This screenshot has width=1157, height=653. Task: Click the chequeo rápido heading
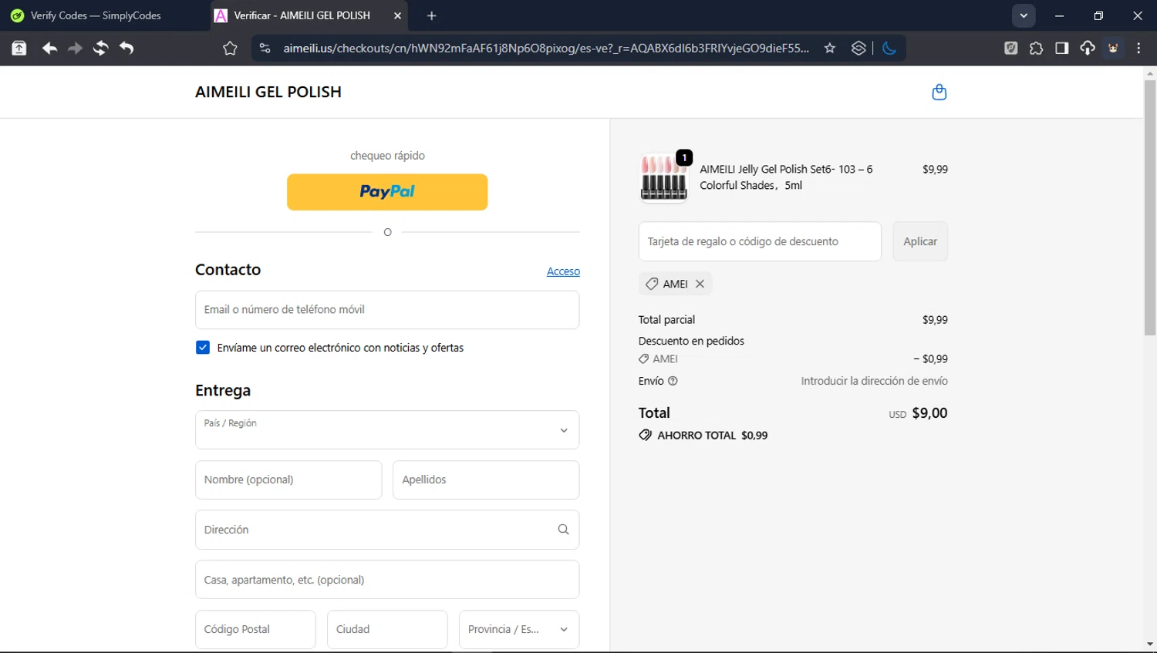[387, 156]
